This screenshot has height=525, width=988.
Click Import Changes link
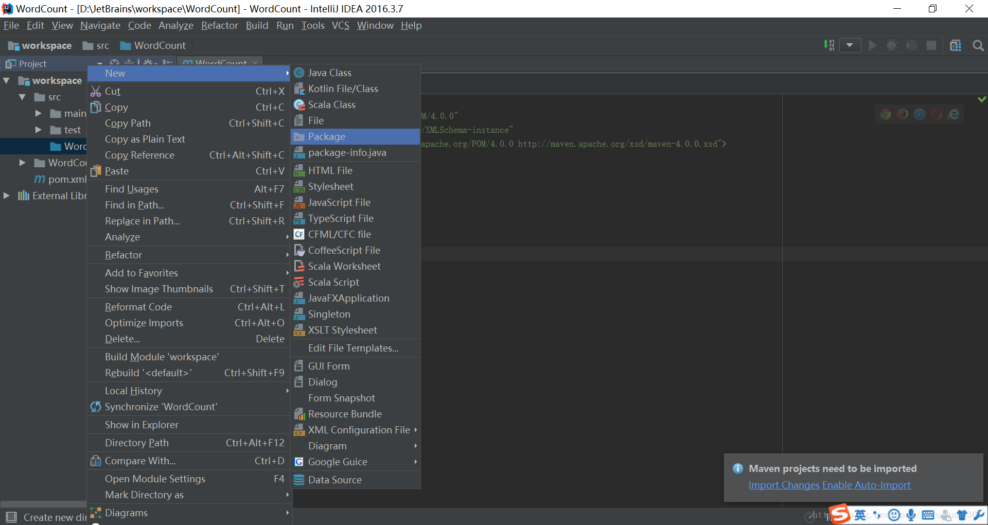pyautogui.click(x=784, y=485)
